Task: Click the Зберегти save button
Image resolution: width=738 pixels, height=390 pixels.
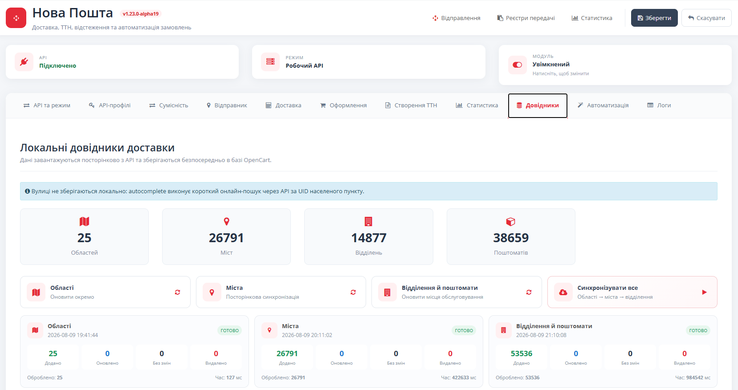Action: pos(654,18)
